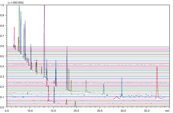173x113 pixels.
Task: Select the navy peak at 18 min
Action: (x=67, y=68)
